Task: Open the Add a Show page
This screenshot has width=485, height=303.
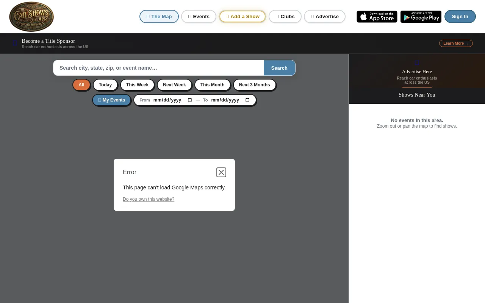Action: pyautogui.click(x=242, y=17)
